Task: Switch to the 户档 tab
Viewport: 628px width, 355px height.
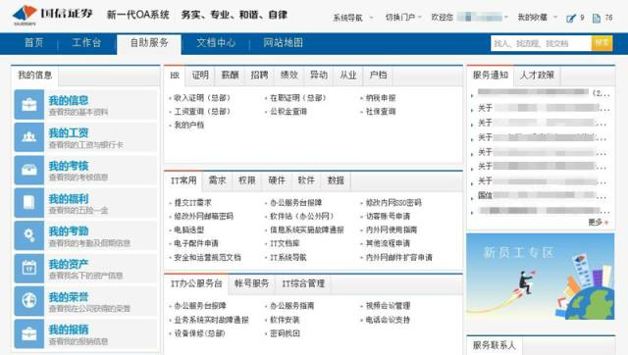Action: click(x=378, y=76)
